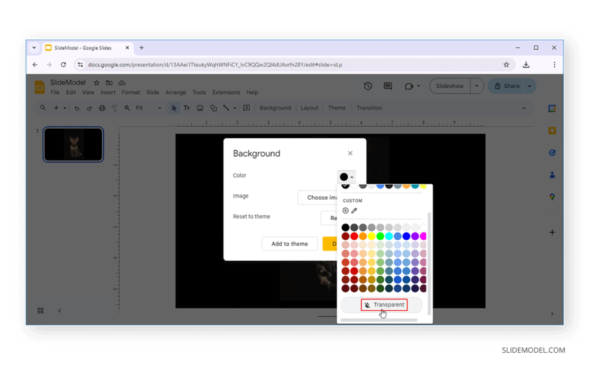
Task: Click the add comment toolbar icon
Action: click(x=247, y=108)
